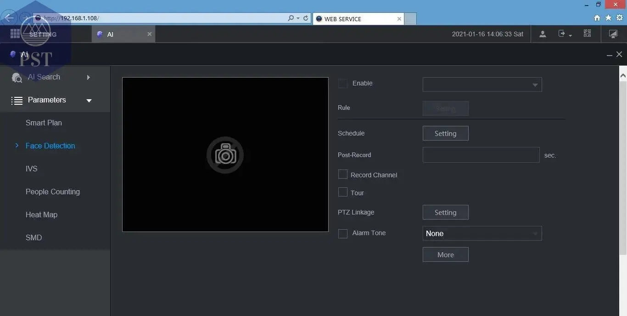Image resolution: width=627 pixels, height=316 pixels.
Task: Open the Alarm Tone dropdown showing None
Action: (x=482, y=233)
